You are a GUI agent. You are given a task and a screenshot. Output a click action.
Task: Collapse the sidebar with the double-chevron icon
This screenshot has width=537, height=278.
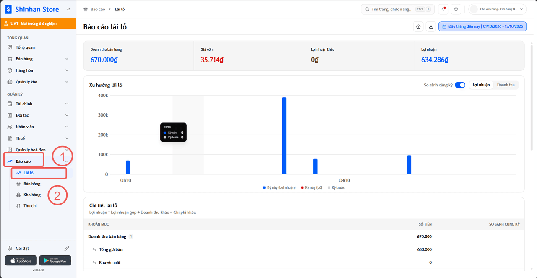[x=68, y=9]
